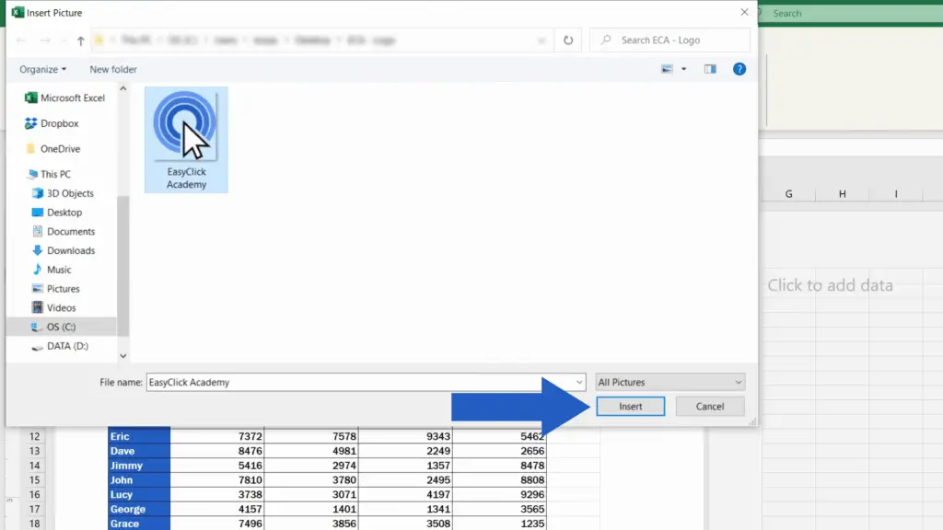Click the Search ECA - Logo box
943x530 pixels.
[x=670, y=40]
